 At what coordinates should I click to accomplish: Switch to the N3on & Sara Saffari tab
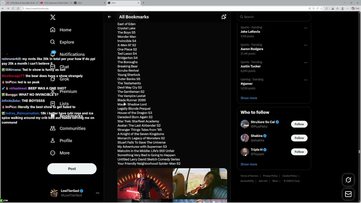(22, 3)
